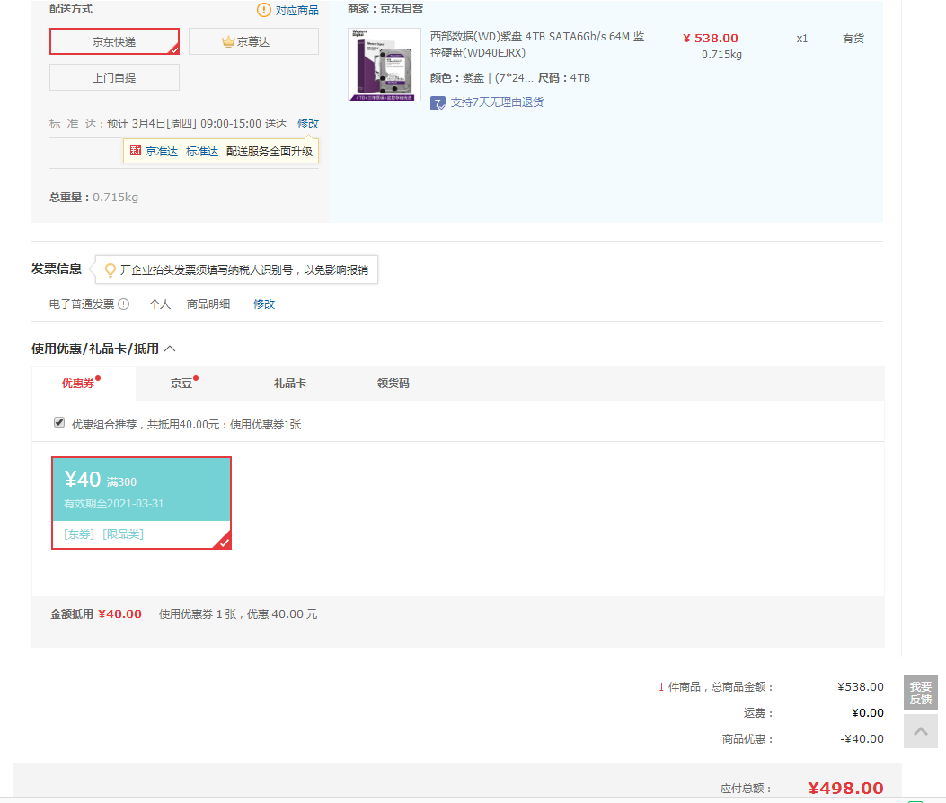
Task: Click 我要反馈 feedback button
Action: click(921, 693)
